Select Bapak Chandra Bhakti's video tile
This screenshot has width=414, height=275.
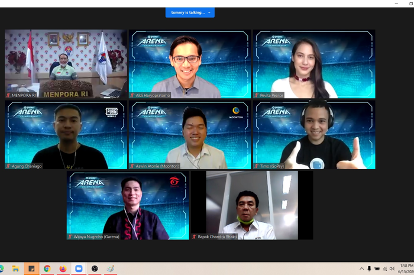[252, 205]
